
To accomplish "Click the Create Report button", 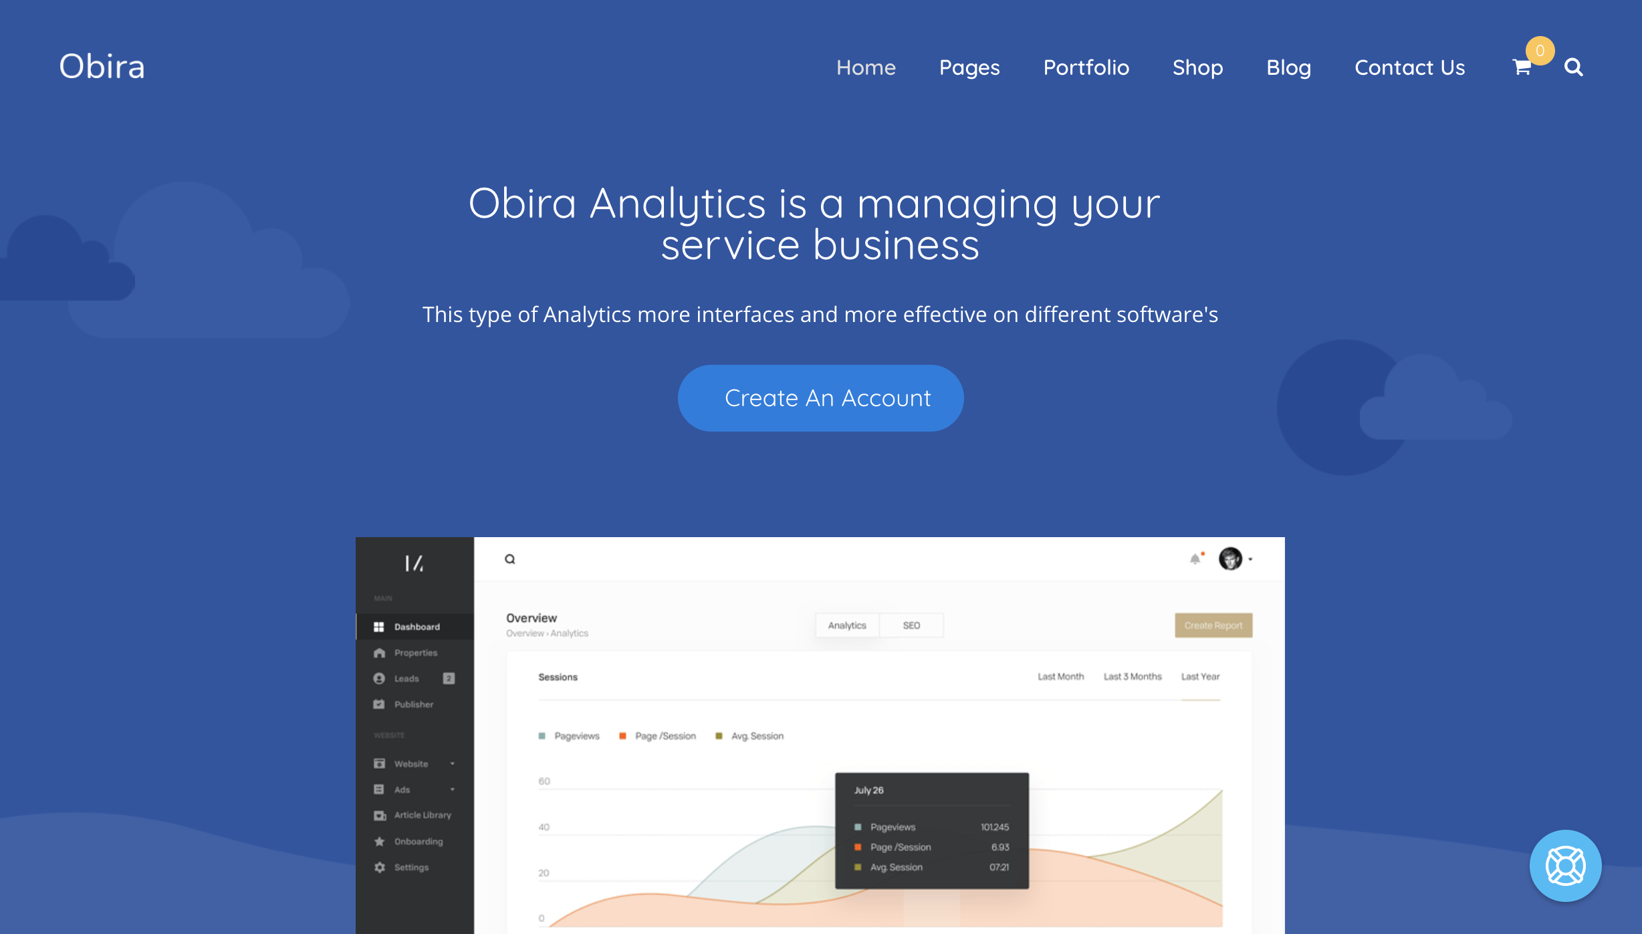I will point(1213,623).
